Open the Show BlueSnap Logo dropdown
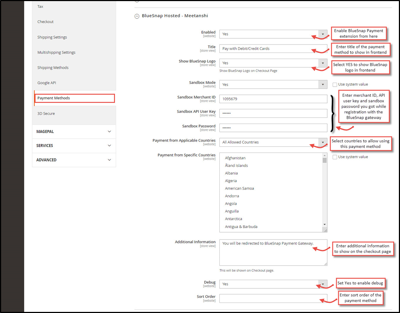This screenshot has height=313, width=400. coord(273,63)
